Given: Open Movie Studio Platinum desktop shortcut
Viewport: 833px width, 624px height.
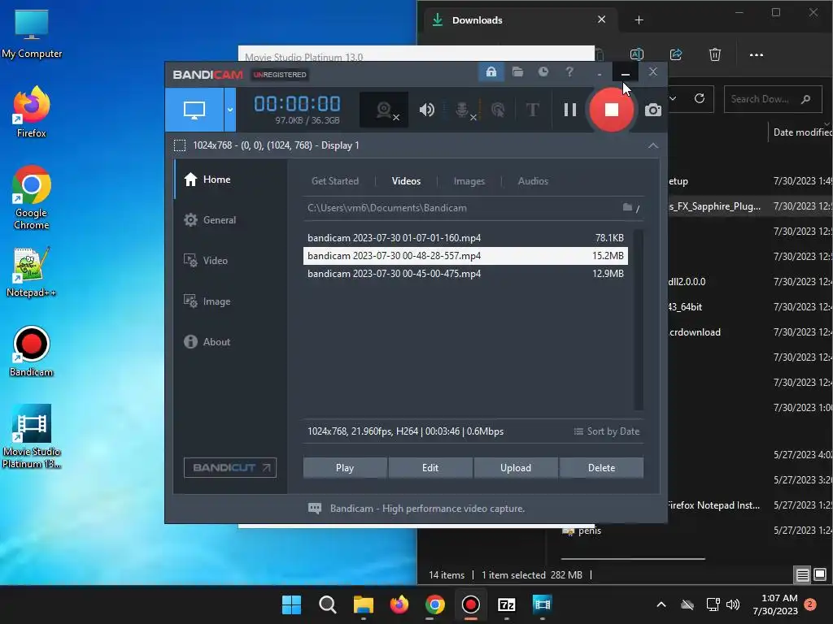Looking at the screenshot, I should coord(32,436).
